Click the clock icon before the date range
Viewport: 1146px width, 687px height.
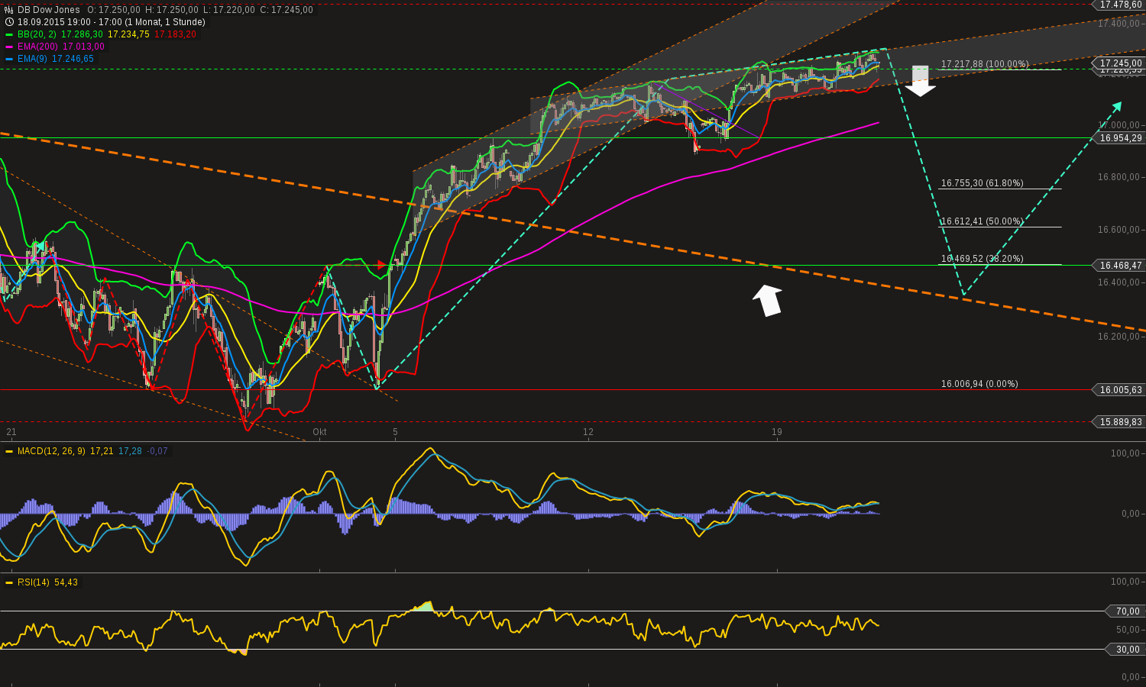[9, 22]
